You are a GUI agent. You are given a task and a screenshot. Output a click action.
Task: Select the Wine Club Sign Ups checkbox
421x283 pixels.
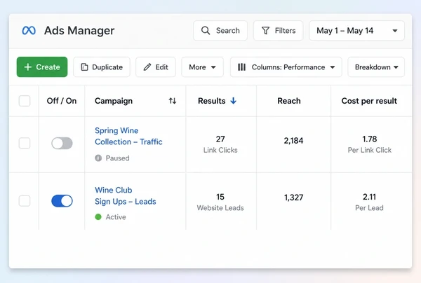(x=25, y=201)
